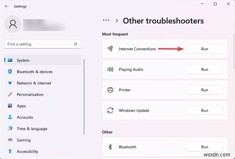Run the Bluetooth troubleshooter
Image resolution: width=235 pixels, height=159 pixels.
click(x=205, y=147)
